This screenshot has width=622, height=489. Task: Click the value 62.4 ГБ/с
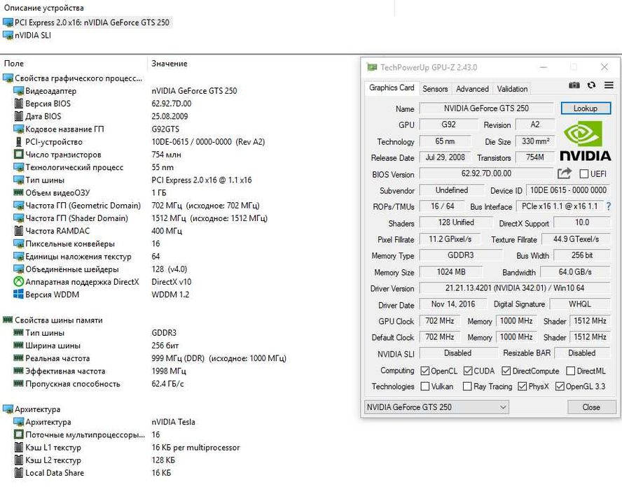tap(168, 383)
